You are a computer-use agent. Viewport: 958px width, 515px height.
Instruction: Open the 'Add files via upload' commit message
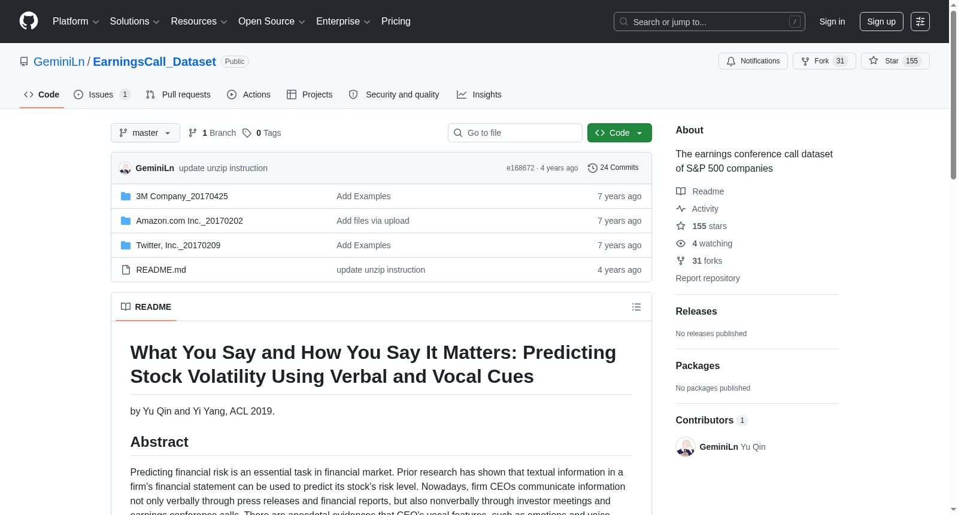373,221
